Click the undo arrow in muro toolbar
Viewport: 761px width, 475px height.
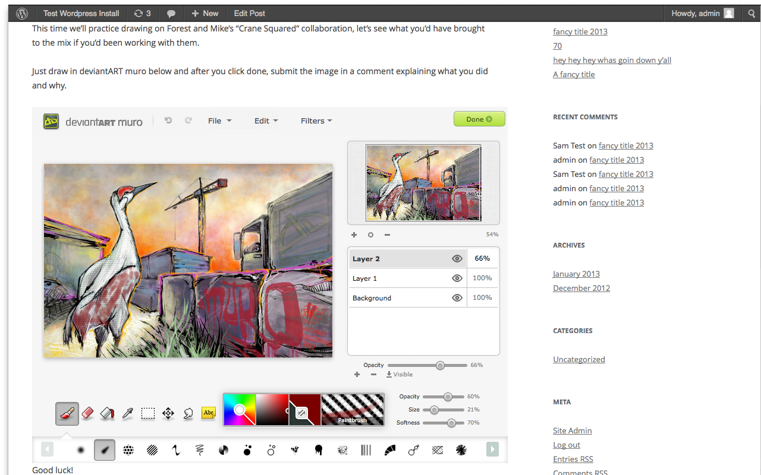coord(168,121)
